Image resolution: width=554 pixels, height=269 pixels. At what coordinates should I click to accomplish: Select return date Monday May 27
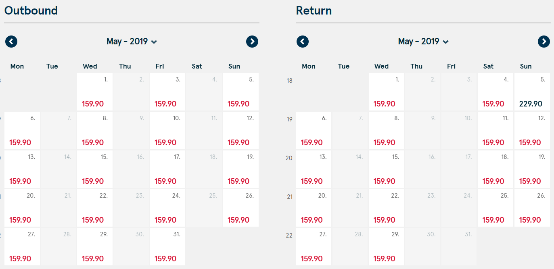tap(314, 246)
